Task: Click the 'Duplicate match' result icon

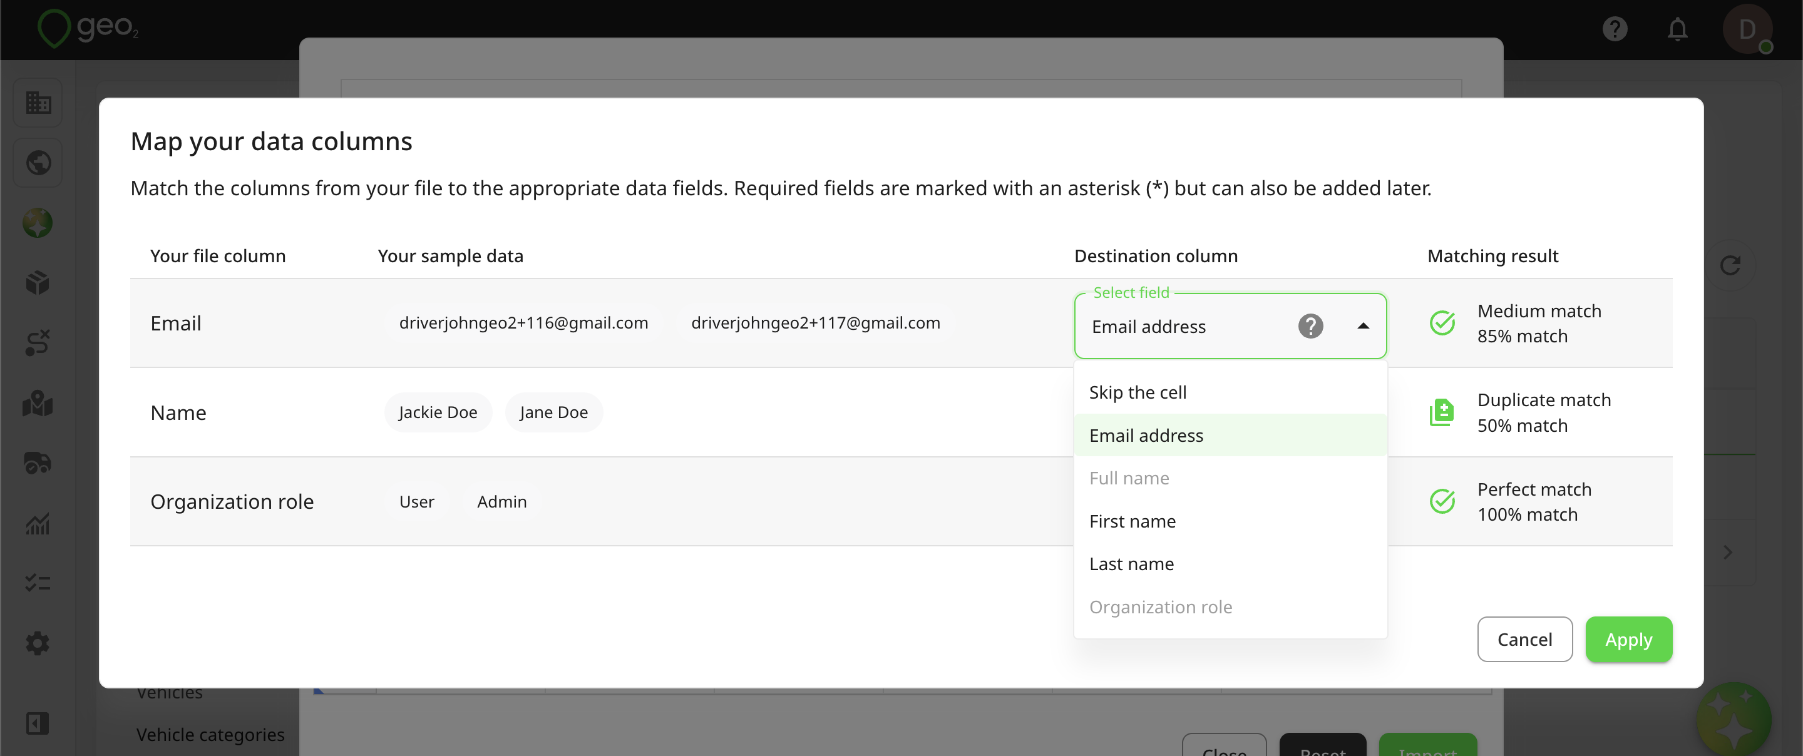Action: click(1442, 413)
